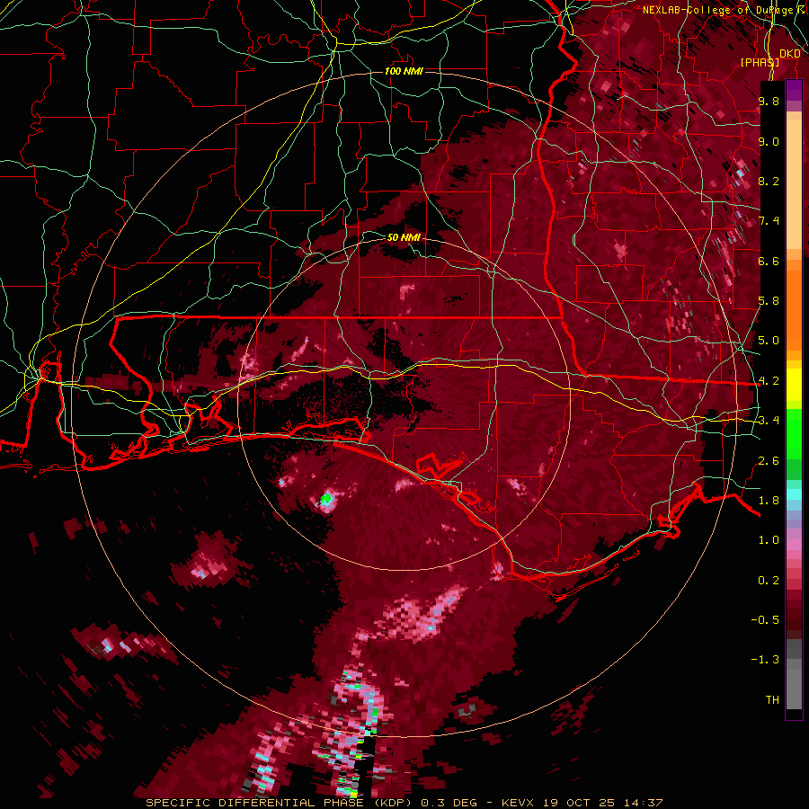Pick the cyan band of the color bar
Screen dimensions: 809x809
[794, 494]
